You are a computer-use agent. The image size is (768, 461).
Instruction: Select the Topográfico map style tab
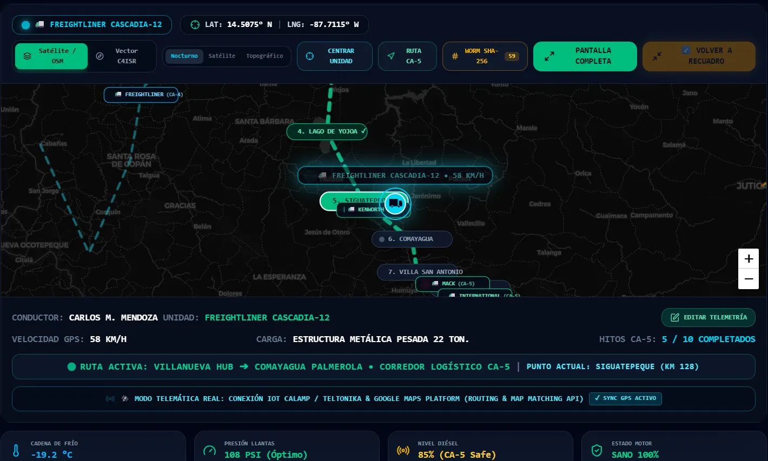[264, 56]
